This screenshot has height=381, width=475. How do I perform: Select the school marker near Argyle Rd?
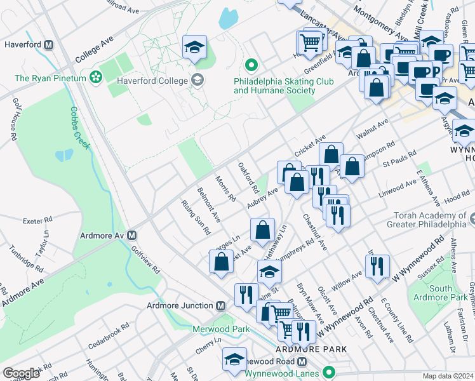coord(445,99)
